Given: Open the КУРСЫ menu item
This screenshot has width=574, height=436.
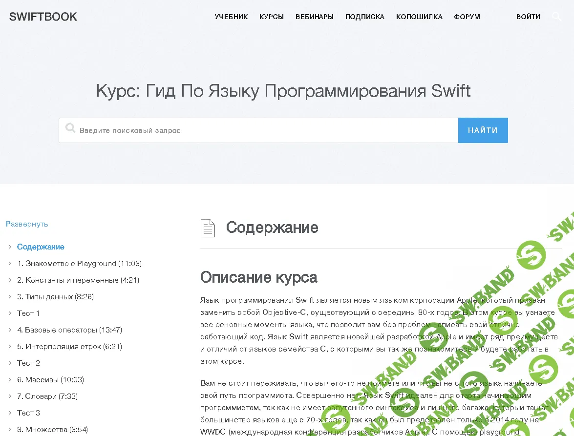Looking at the screenshot, I should [x=271, y=16].
